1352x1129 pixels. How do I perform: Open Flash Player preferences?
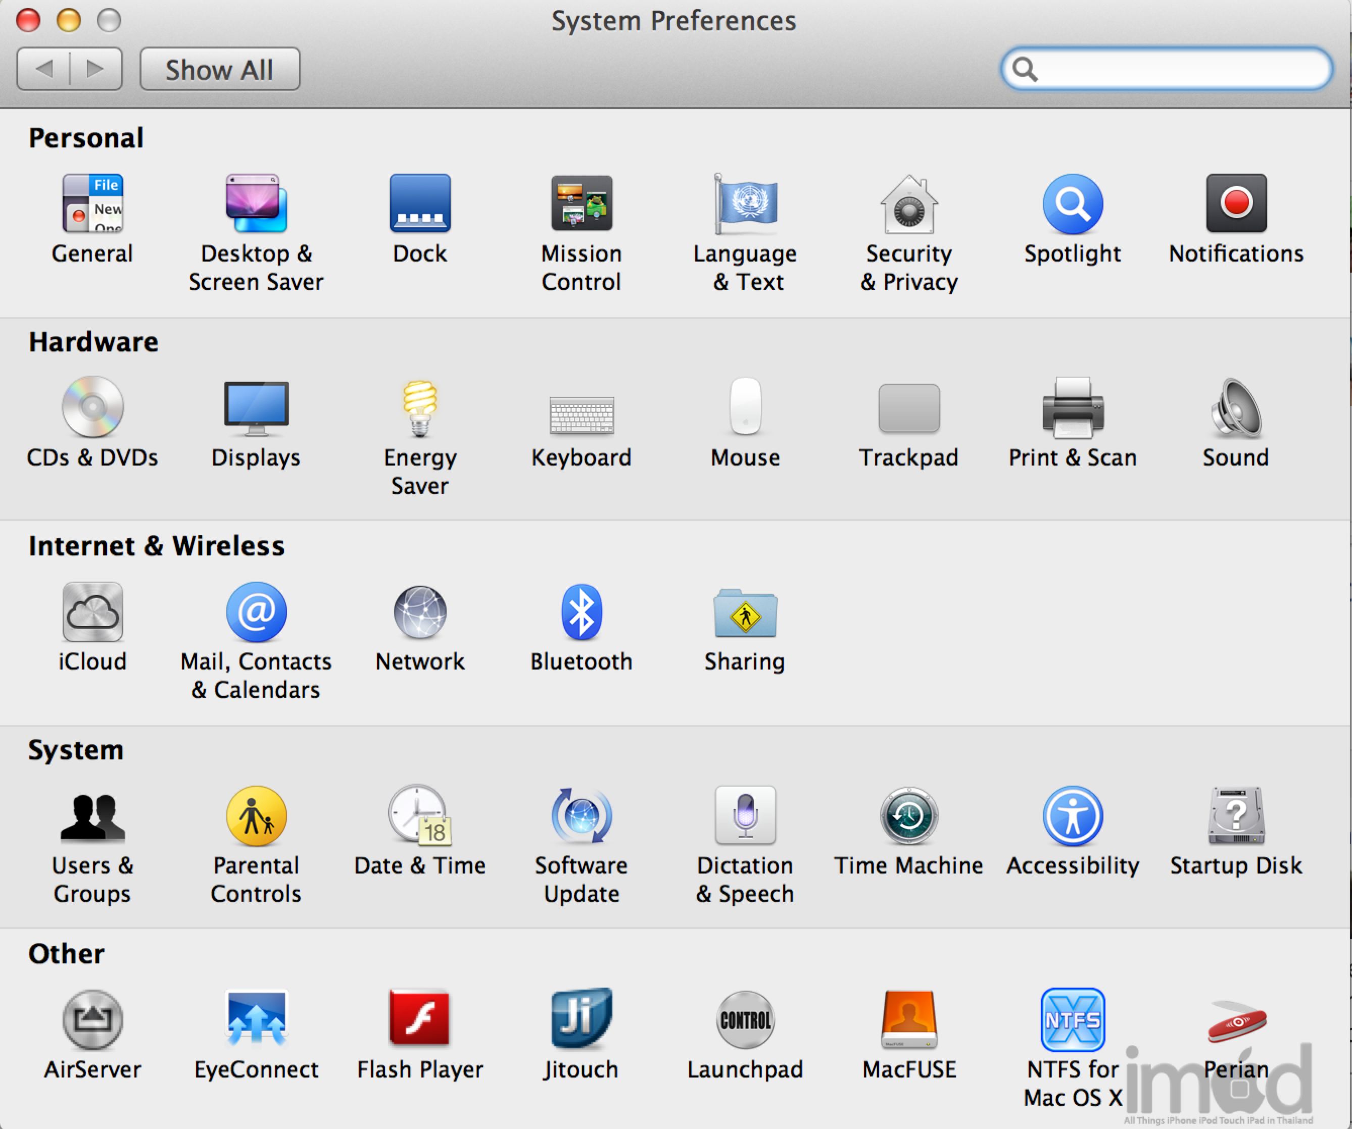[x=420, y=1019]
